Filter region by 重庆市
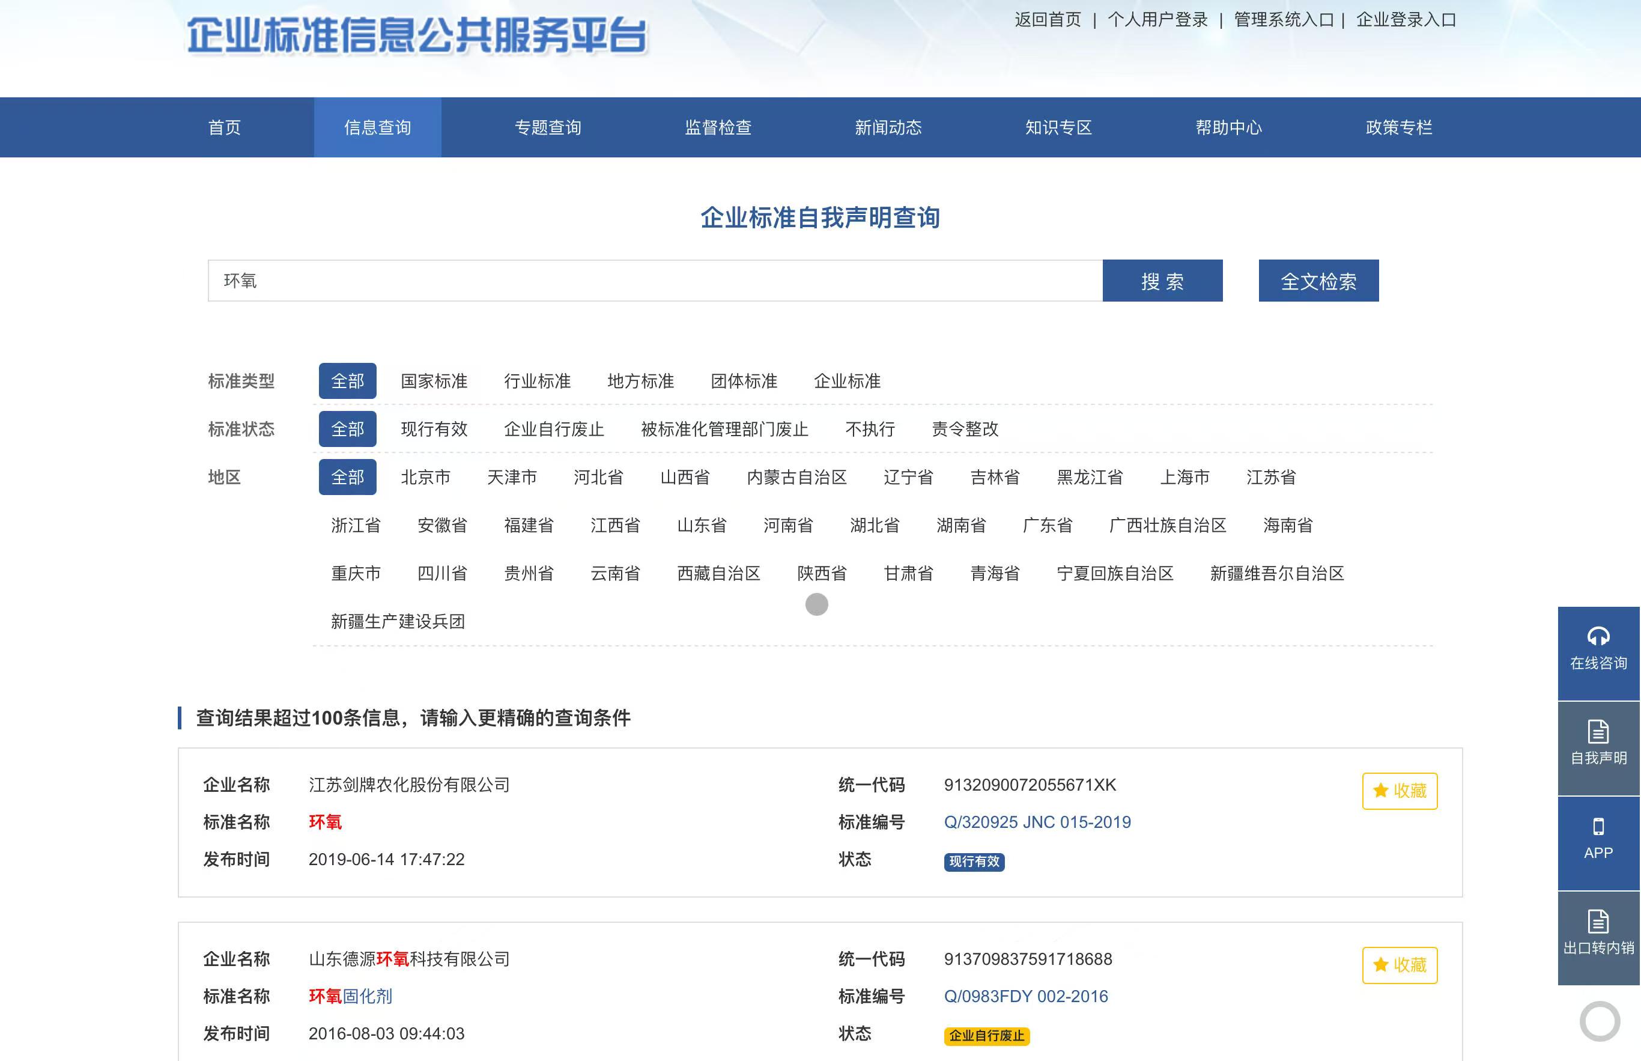1641x1061 pixels. point(356,573)
